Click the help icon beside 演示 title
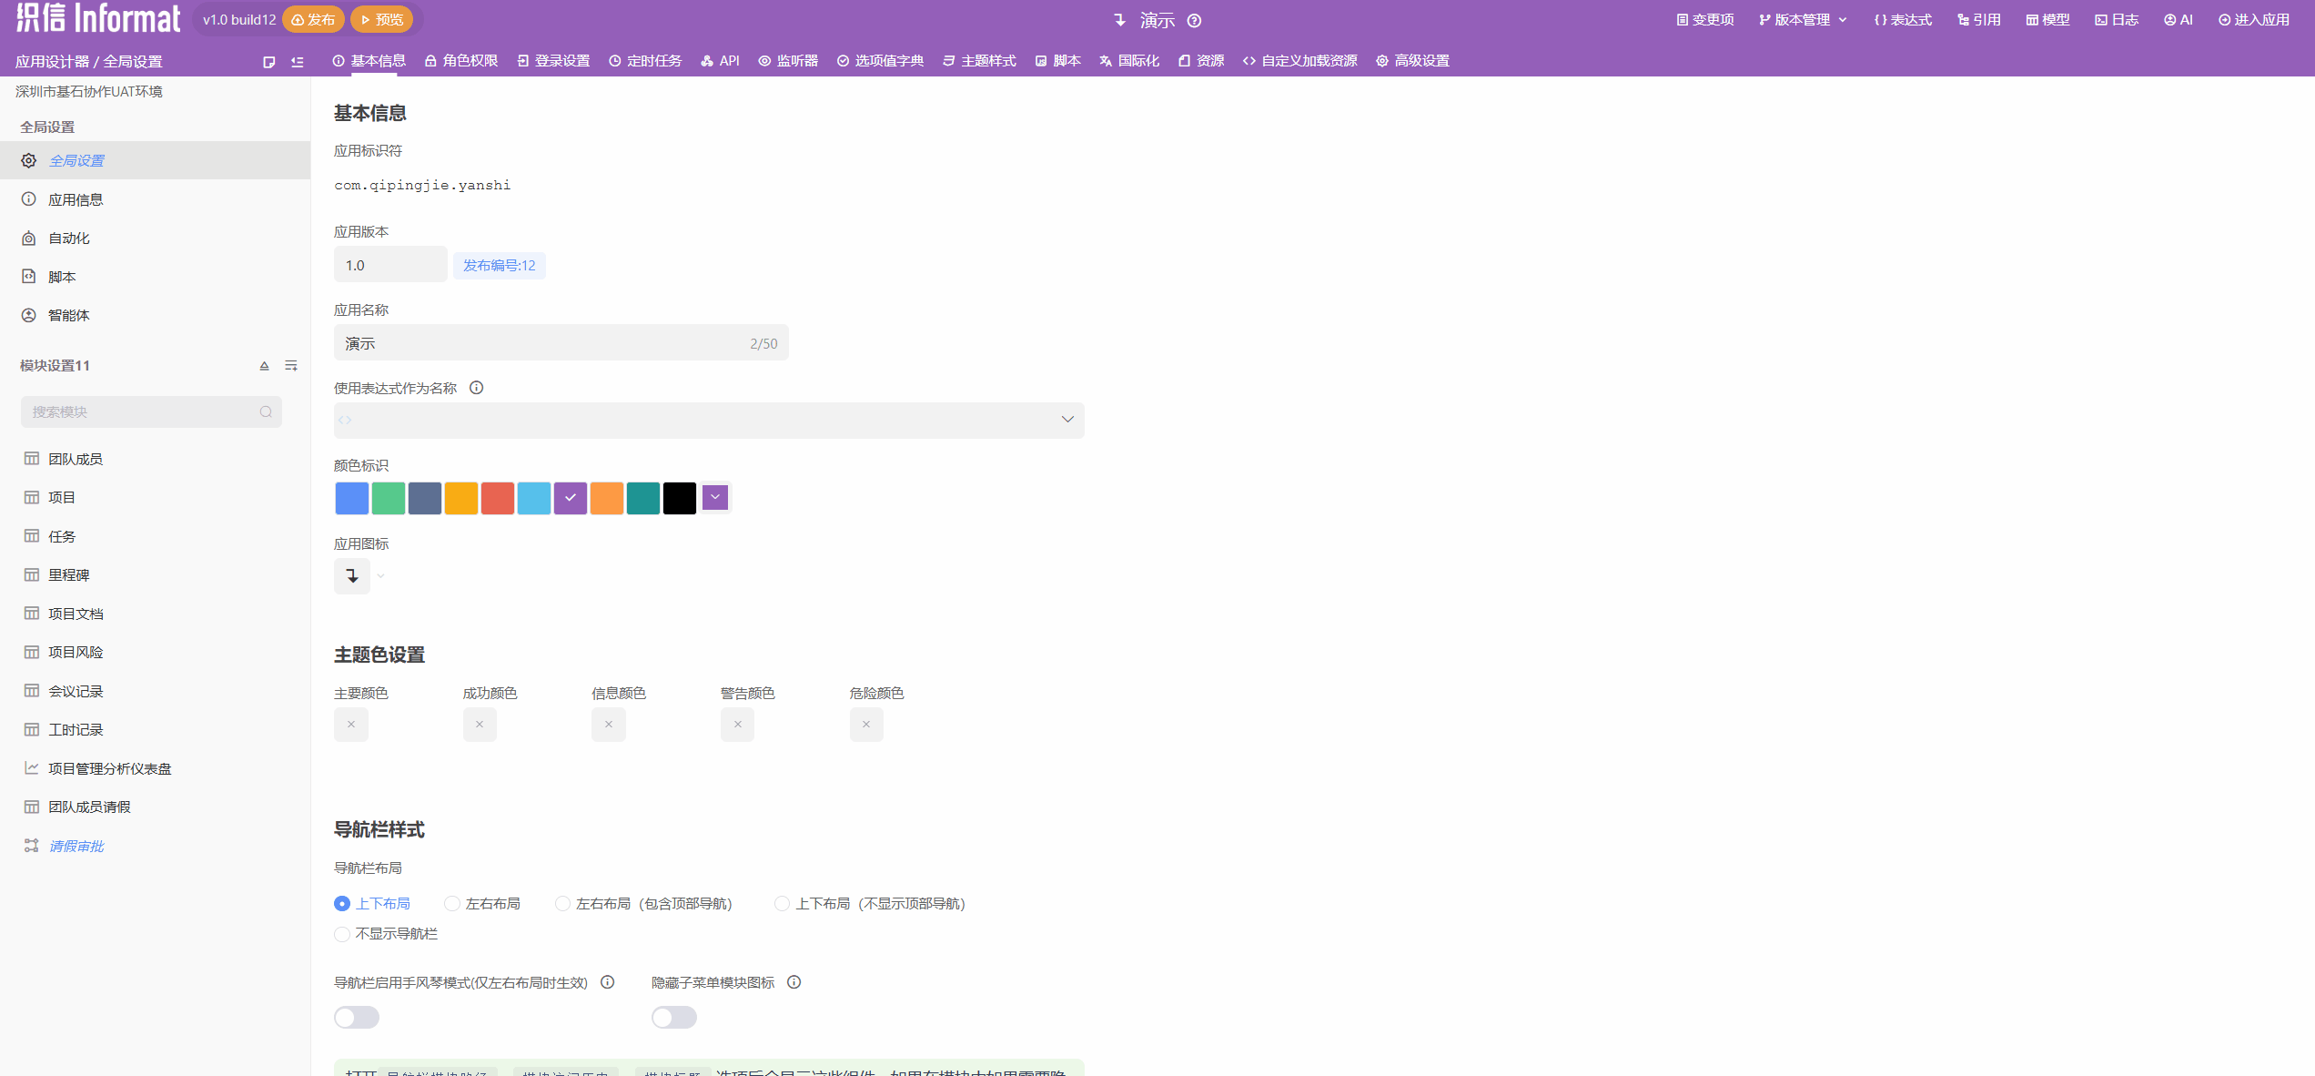Screen dimensions: 2315x1076 (x=1195, y=20)
